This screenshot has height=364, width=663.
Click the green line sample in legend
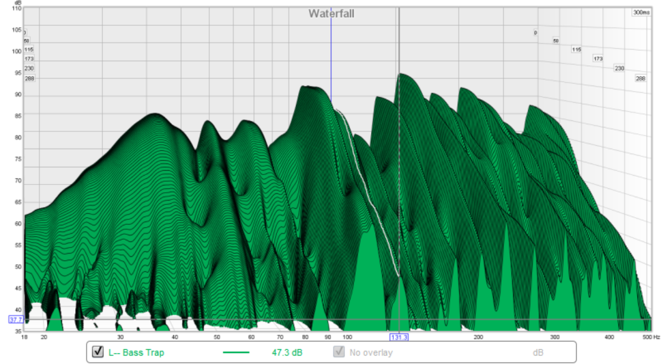point(236,352)
